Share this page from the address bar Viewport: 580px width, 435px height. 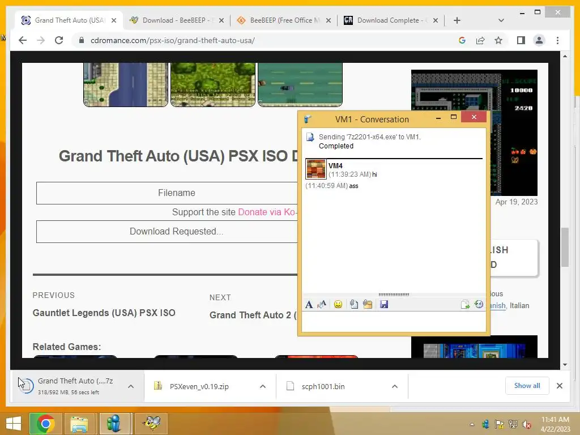pyautogui.click(x=480, y=40)
